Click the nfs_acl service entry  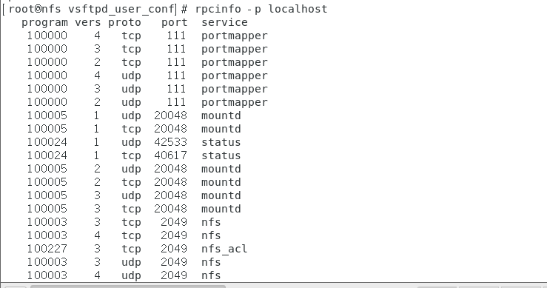point(224,249)
